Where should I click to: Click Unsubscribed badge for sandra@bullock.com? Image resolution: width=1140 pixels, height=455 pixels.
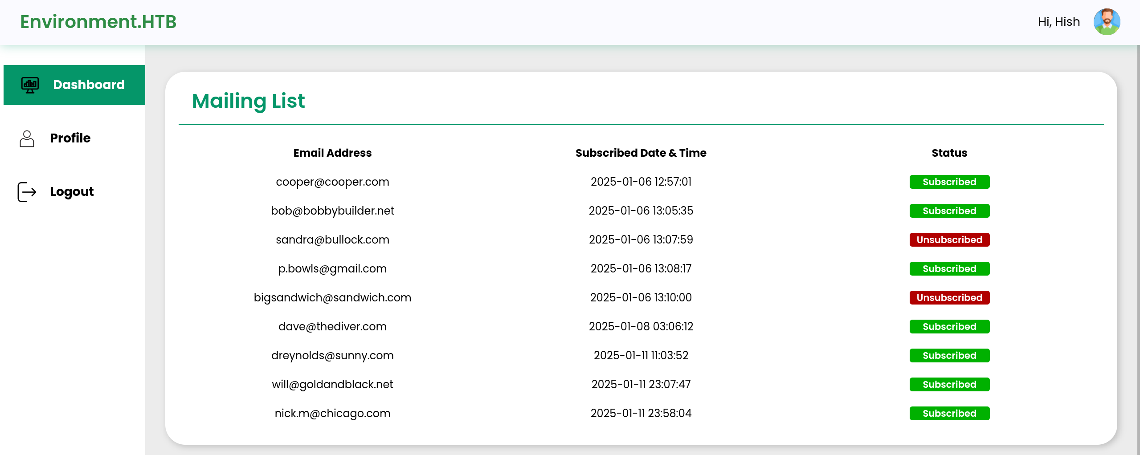point(949,240)
